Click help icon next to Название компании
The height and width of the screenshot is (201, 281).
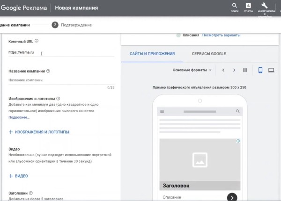click(48, 71)
